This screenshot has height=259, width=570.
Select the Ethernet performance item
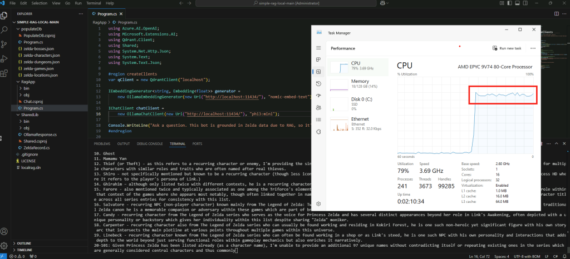coord(358,123)
